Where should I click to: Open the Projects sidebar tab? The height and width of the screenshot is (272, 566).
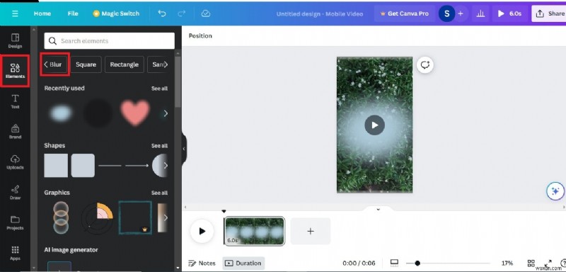coord(15,222)
